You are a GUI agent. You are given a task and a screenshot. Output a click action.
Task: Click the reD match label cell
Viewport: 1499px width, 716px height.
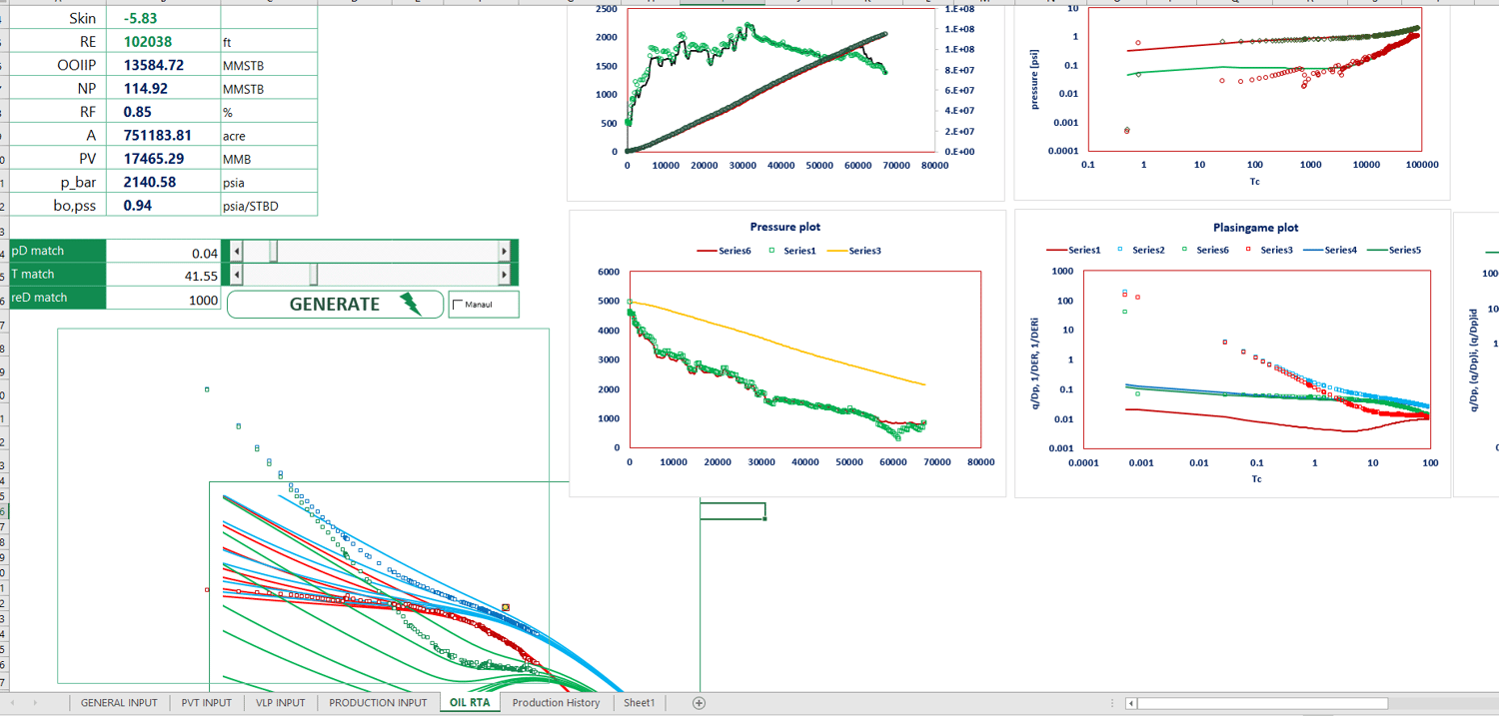point(57,298)
